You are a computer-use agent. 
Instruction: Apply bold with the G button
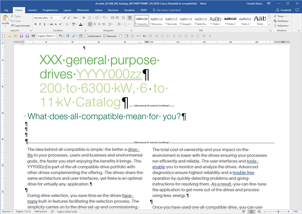35,24
